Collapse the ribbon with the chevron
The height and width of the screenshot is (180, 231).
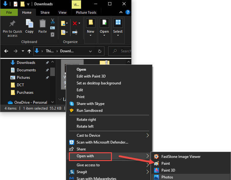pos(121,12)
